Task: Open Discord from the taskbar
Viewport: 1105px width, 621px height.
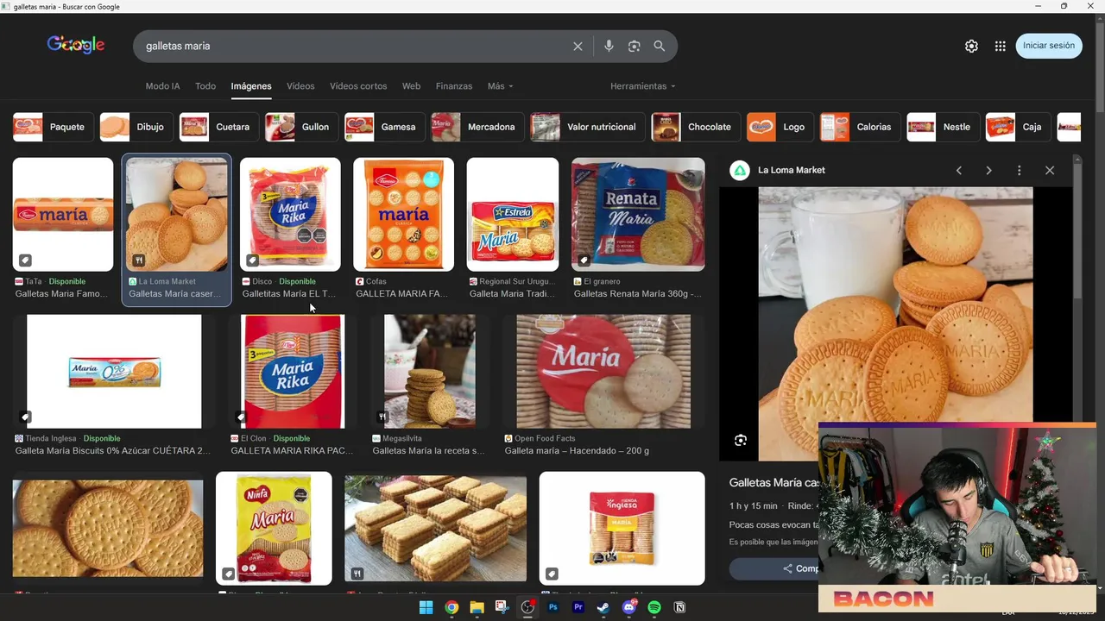Action: tap(628, 607)
